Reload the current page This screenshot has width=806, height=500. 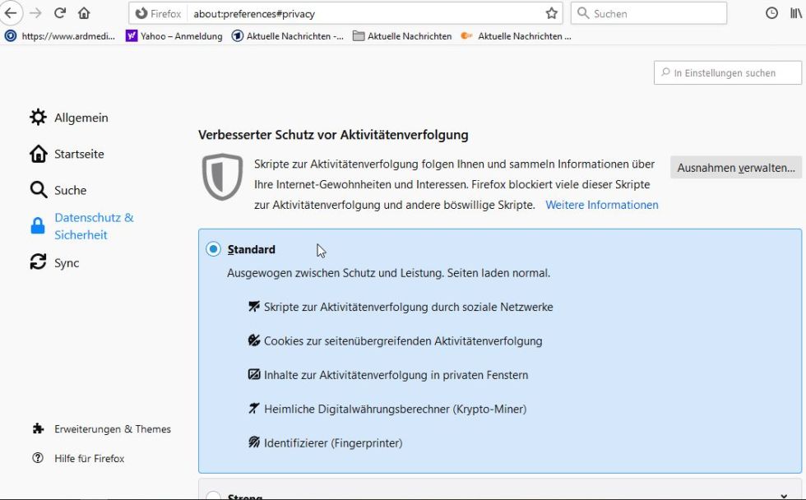tap(60, 13)
